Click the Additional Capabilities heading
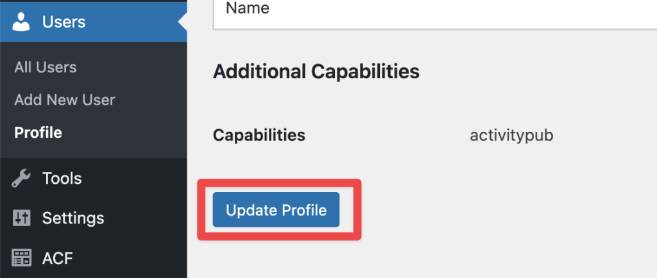Image resolution: width=657 pixels, height=278 pixels. [x=316, y=71]
